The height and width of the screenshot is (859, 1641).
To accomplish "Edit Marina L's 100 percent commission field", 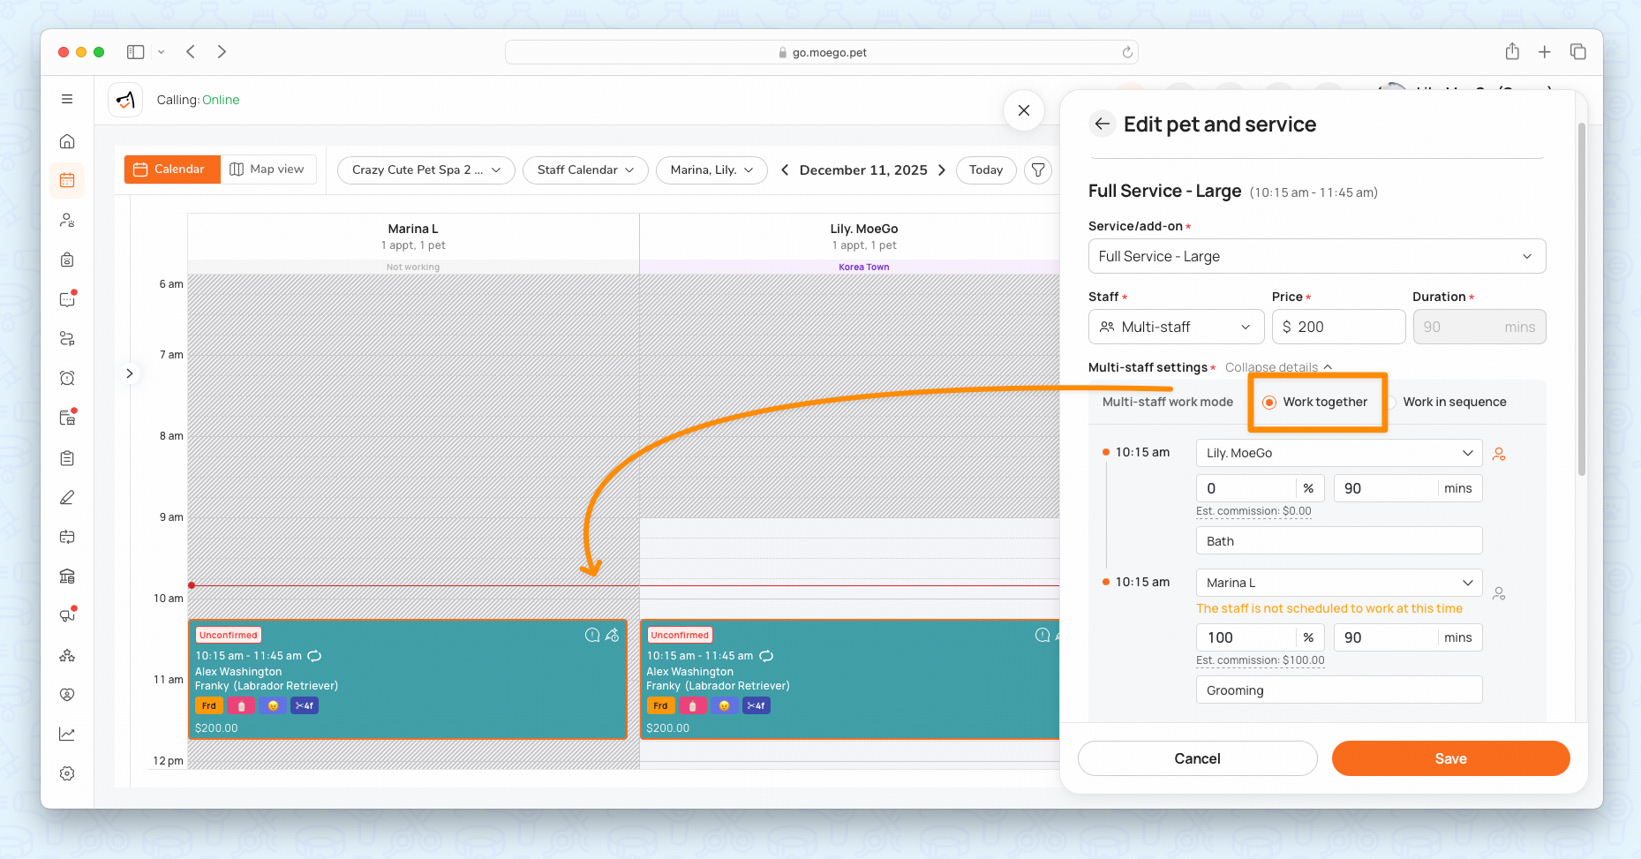I will (x=1246, y=637).
